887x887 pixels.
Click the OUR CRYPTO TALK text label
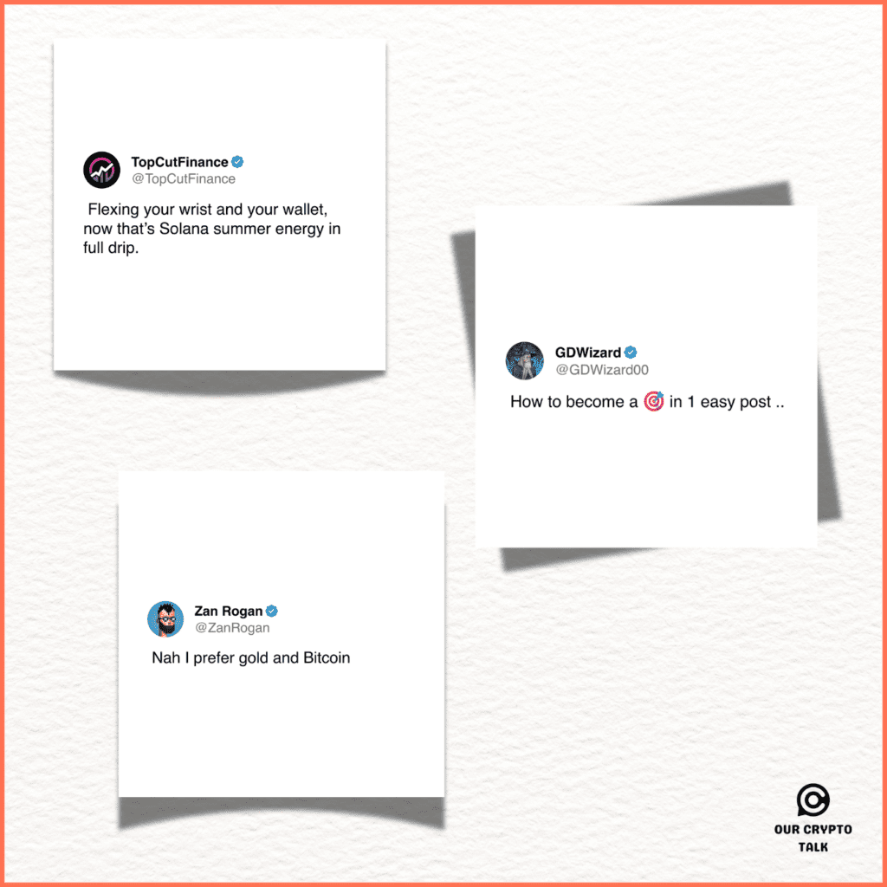(813, 838)
